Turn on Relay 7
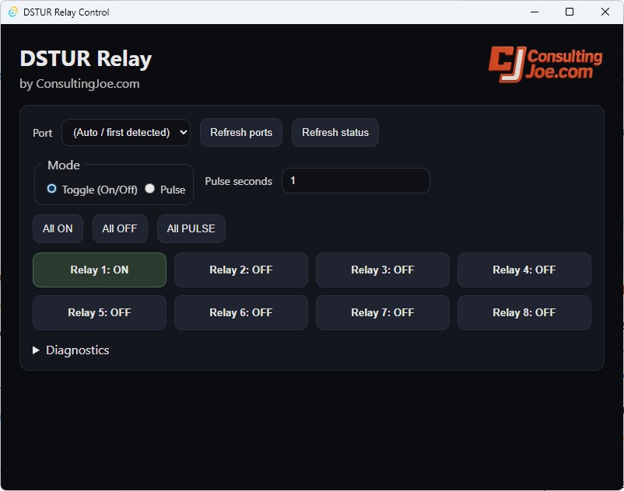624x491 pixels. tap(383, 312)
